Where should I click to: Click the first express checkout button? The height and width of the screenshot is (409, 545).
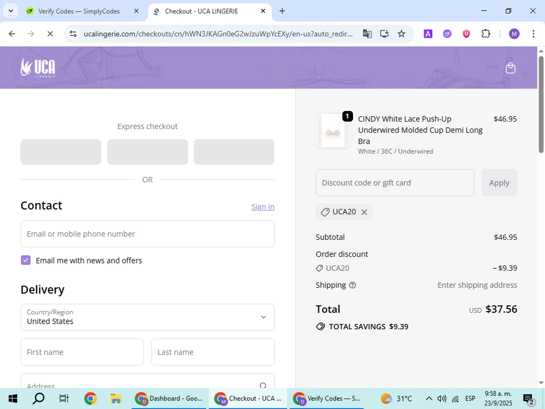click(61, 152)
